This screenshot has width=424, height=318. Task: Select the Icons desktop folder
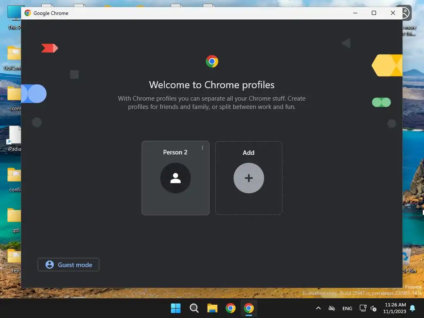[14, 99]
